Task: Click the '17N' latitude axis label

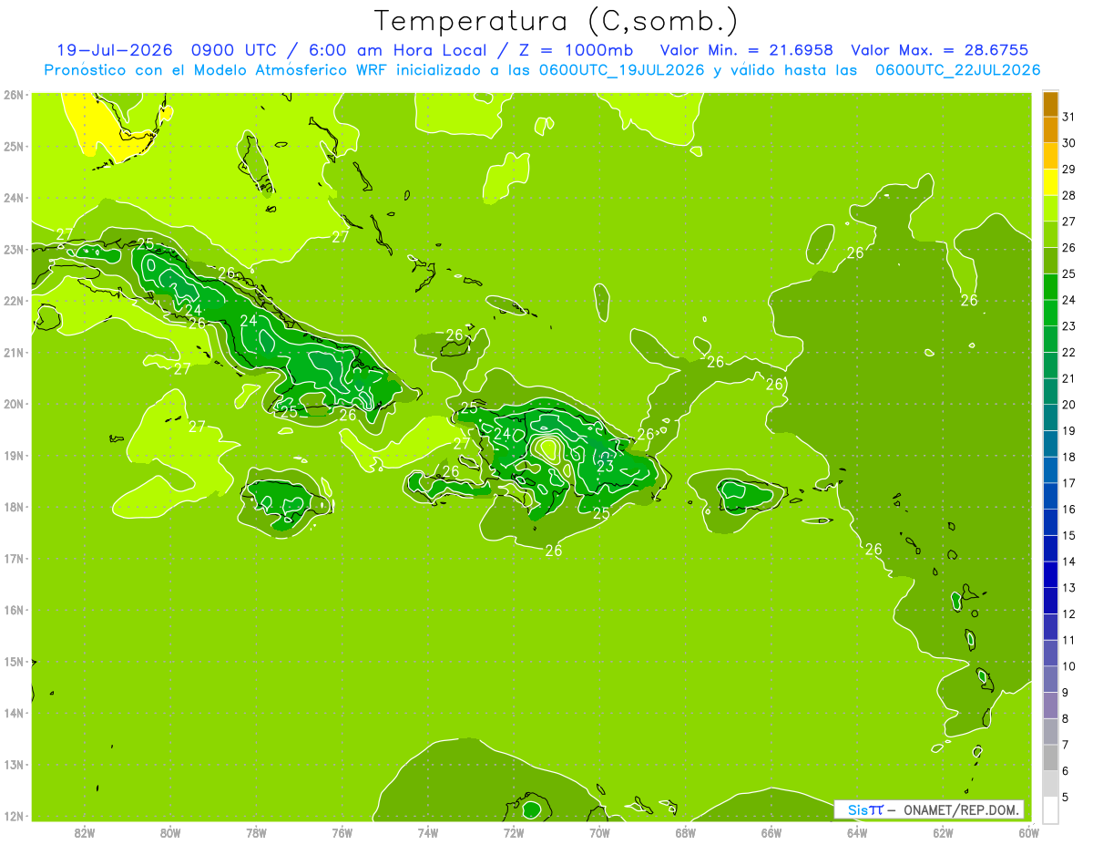Action: (13, 558)
